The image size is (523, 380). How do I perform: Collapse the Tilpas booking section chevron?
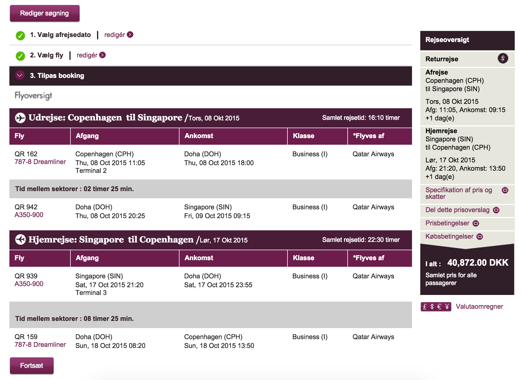(20, 75)
